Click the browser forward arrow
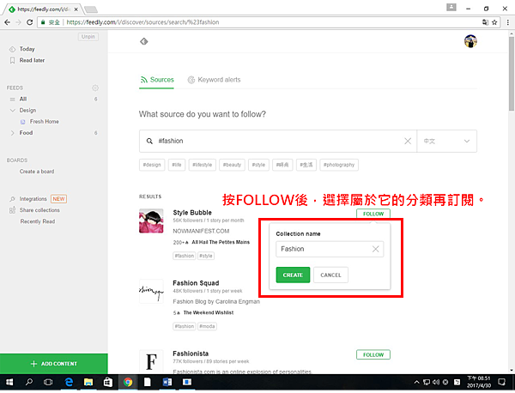515x393 pixels. tap(18, 22)
